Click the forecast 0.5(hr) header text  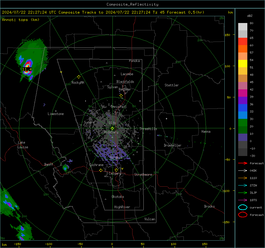185,12
